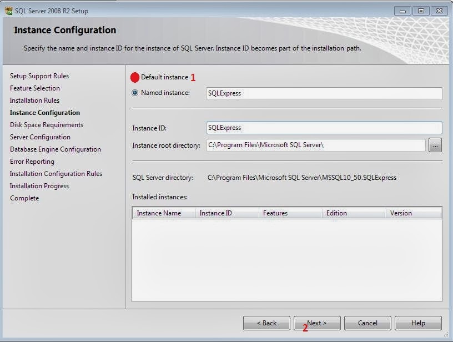Screen dimensions: 453x342
Task: Select the Named instance radio button
Action: click(x=135, y=93)
